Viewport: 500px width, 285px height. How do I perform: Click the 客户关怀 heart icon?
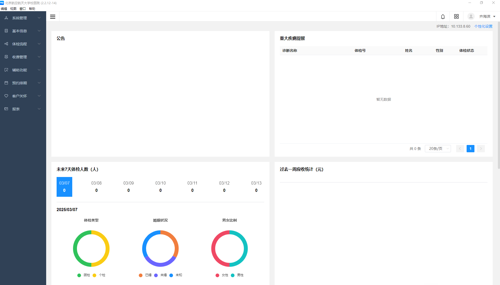[6, 96]
